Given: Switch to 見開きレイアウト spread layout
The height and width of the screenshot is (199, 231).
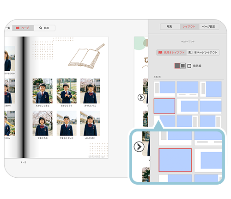Looking at the screenshot, I should [171, 52].
